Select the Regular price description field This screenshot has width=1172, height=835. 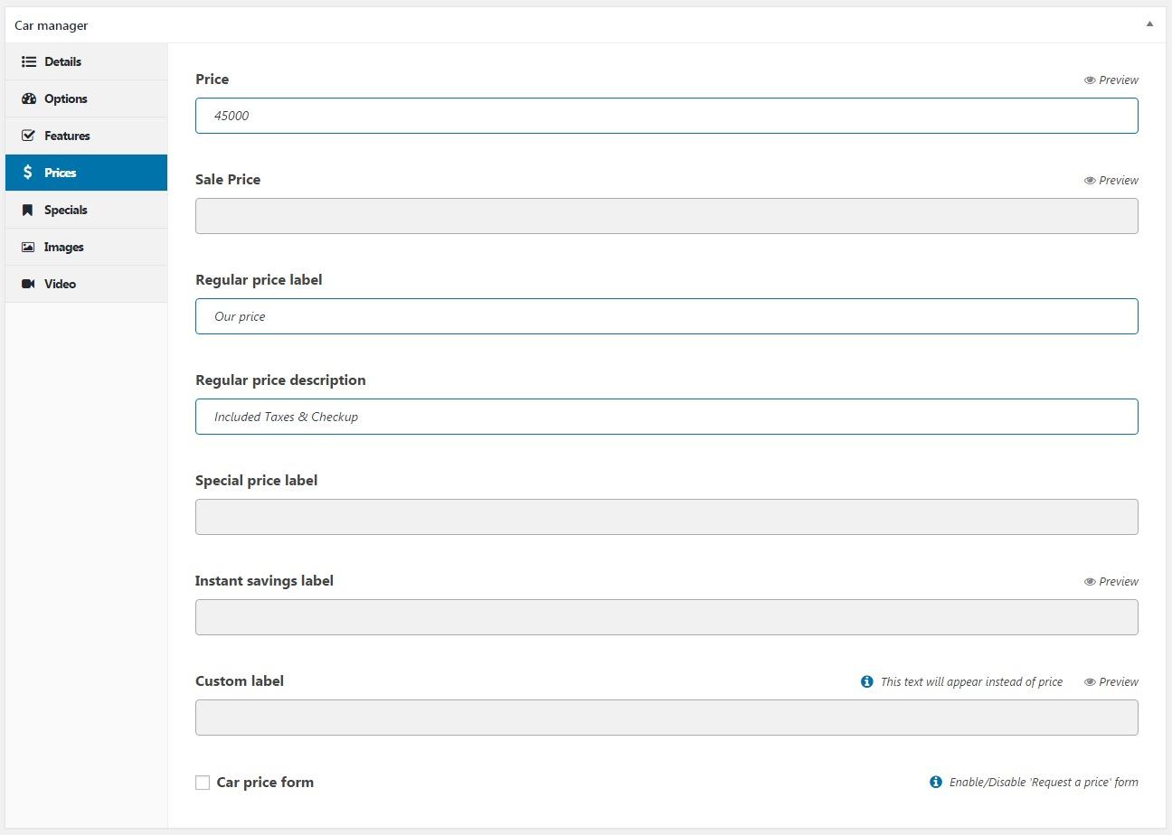tap(666, 417)
